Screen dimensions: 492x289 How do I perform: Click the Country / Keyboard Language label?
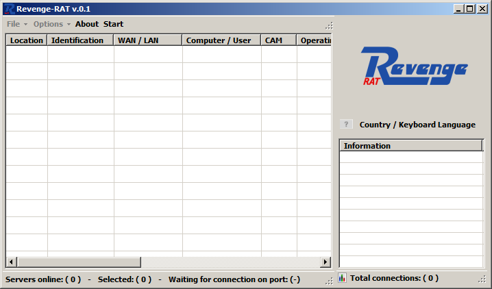point(417,125)
